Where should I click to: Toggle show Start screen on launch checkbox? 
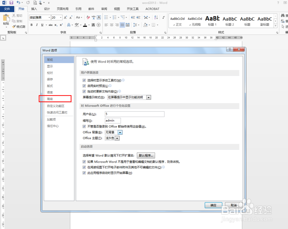point(84,173)
